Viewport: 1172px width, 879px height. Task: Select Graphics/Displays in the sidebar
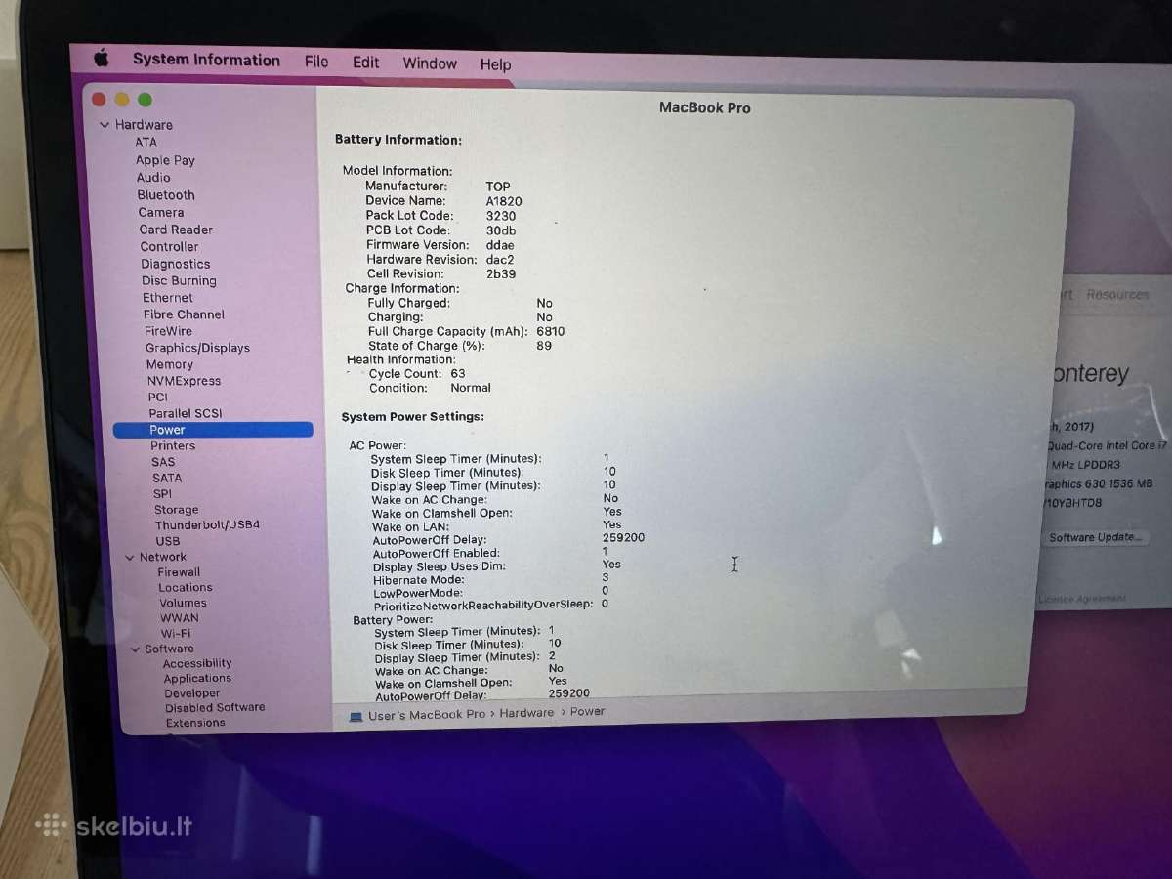(197, 348)
